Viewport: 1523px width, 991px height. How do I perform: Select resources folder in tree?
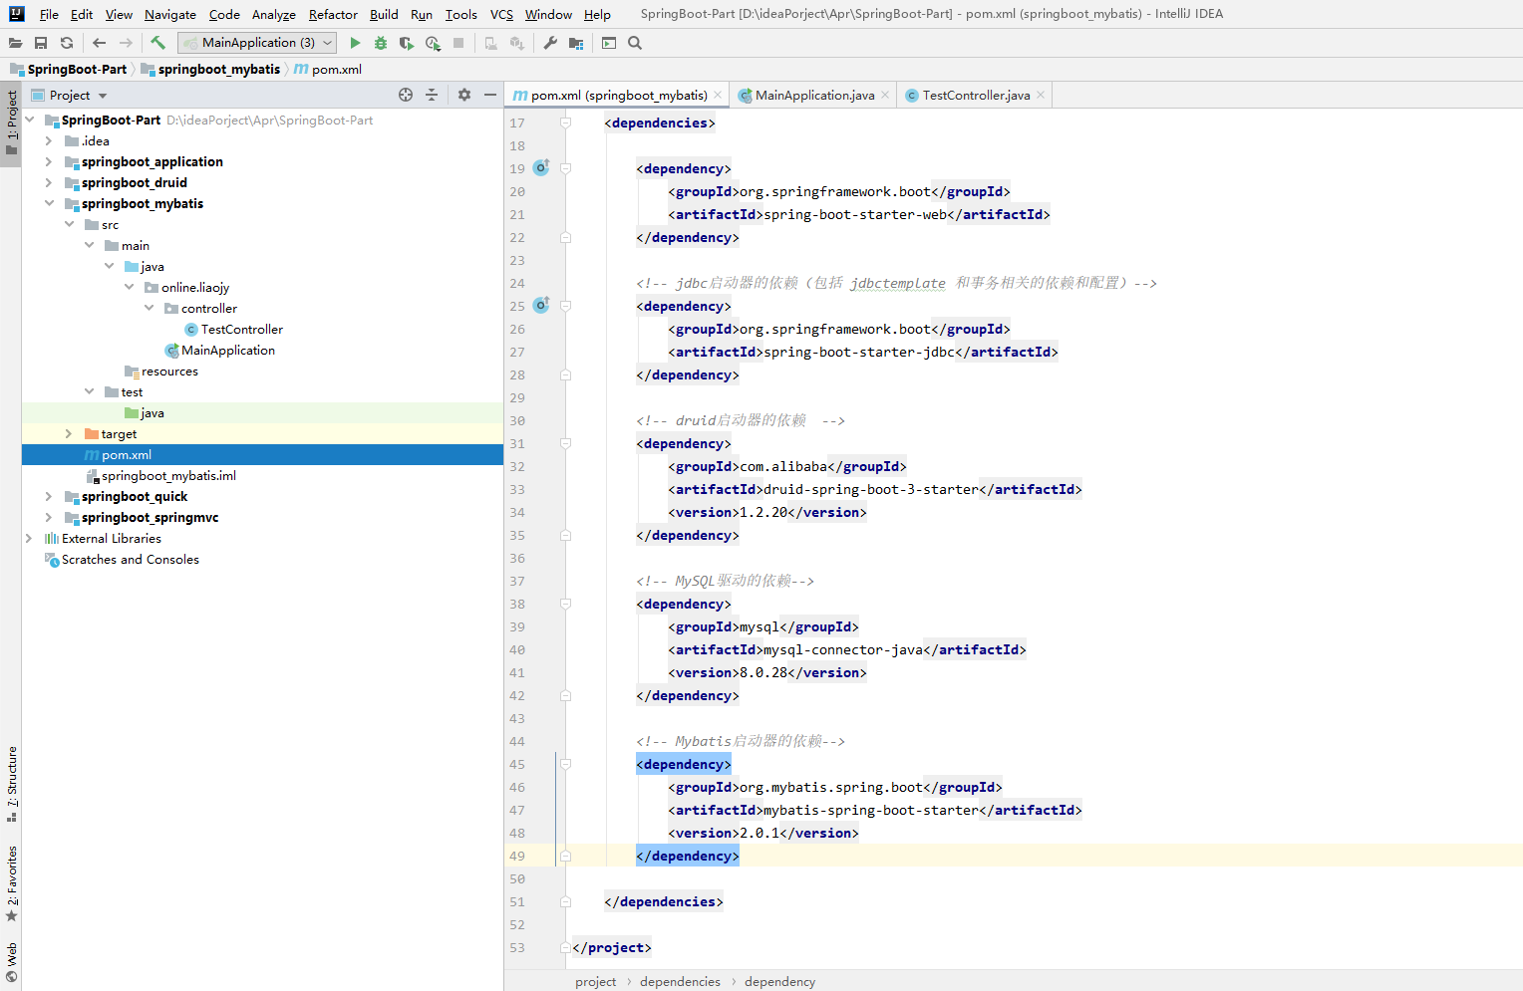169,372
